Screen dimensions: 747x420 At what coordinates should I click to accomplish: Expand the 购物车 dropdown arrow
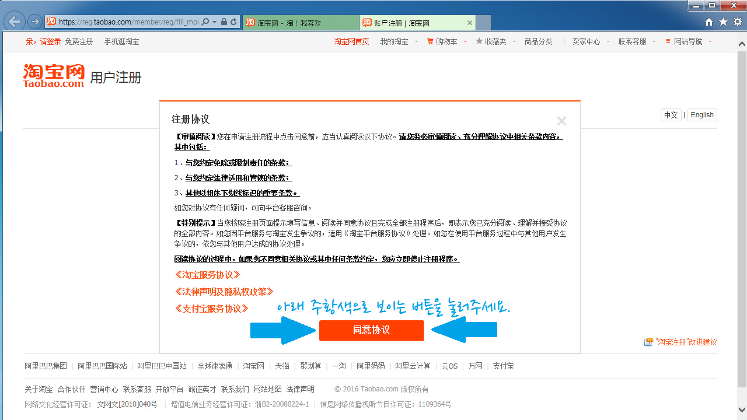(x=466, y=41)
